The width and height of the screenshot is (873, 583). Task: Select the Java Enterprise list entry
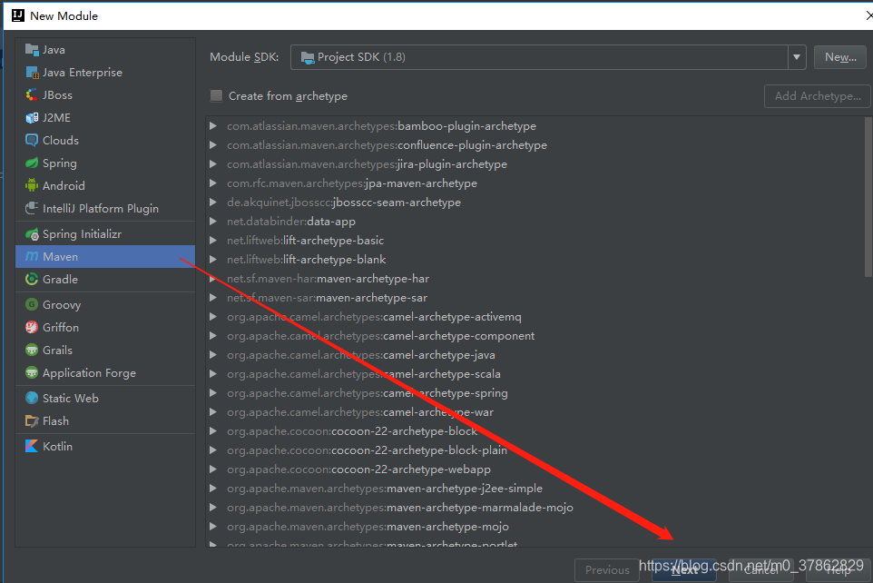[x=105, y=73]
